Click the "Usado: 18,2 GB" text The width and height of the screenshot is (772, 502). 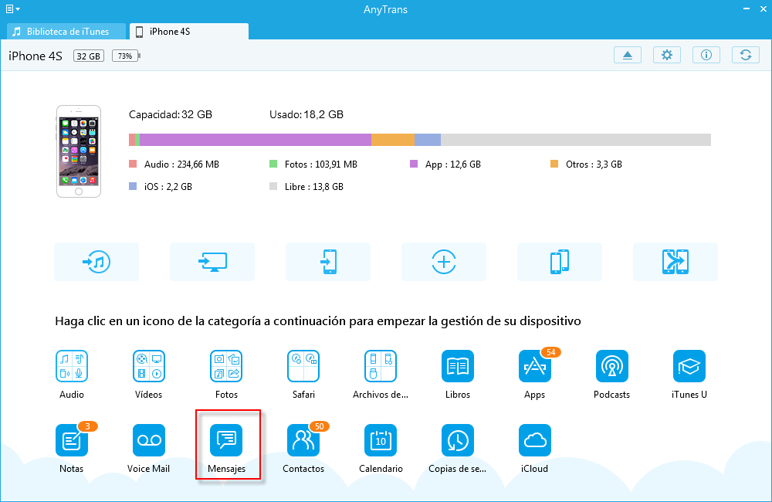[x=306, y=115]
